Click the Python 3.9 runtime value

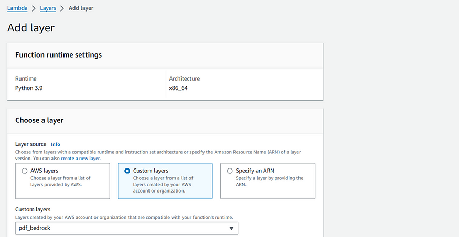click(29, 88)
